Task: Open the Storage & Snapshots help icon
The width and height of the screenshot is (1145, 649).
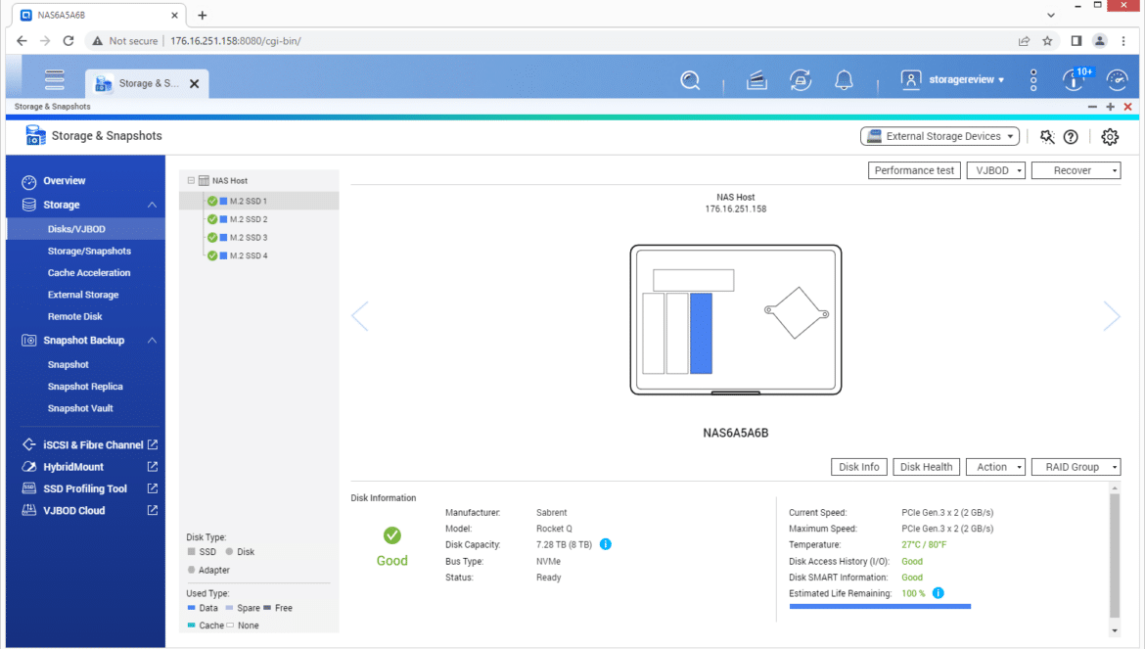Action: tap(1071, 136)
